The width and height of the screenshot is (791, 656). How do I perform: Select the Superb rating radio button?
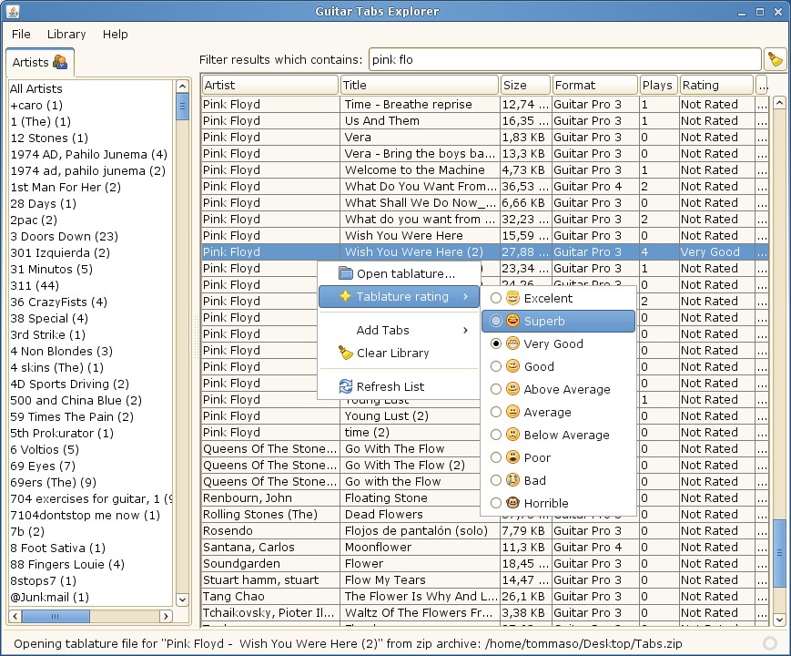click(496, 321)
